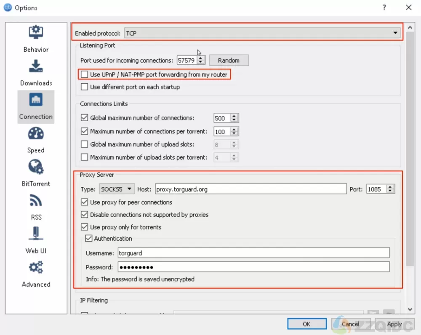The height and width of the screenshot is (335, 421).
Task: Confirm settings with OK button
Action: pyautogui.click(x=307, y=324)
